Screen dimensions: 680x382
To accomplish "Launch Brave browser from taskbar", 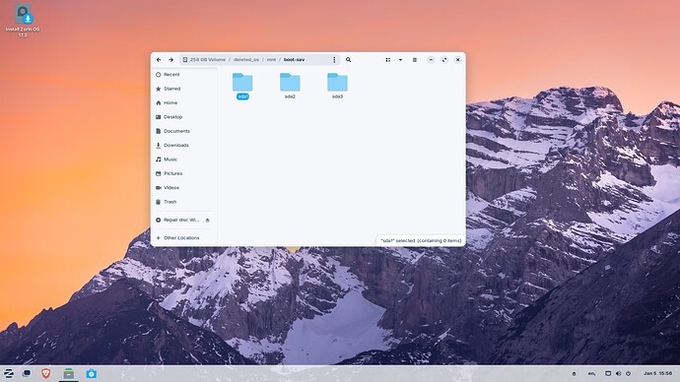I will pos(46,373).
